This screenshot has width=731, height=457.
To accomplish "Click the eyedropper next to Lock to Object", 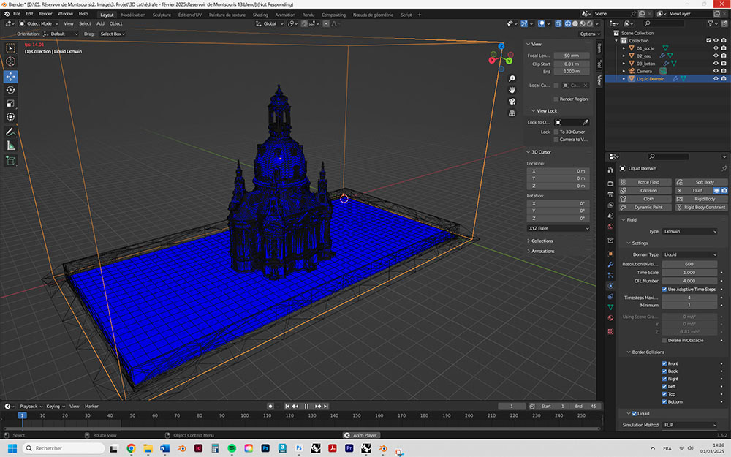I will [x=586, y=122].
